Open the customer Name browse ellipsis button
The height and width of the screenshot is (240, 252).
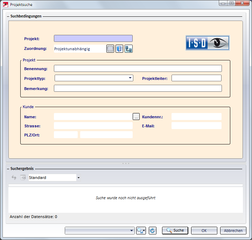click(x=136, y=117)
